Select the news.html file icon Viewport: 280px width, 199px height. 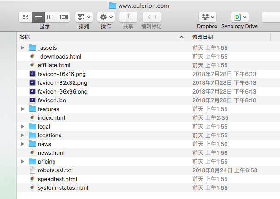tap(32, 152)
